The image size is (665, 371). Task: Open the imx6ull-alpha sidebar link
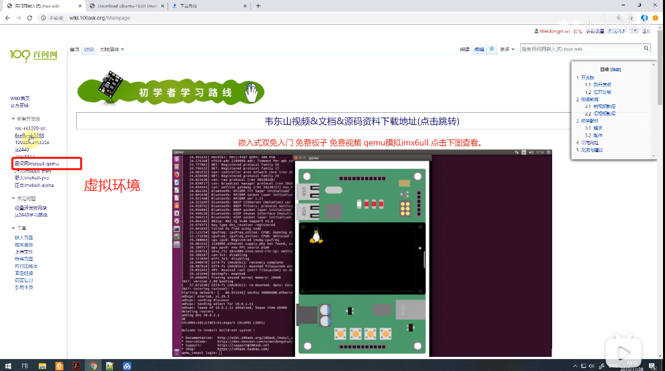(x=34, y=185)
